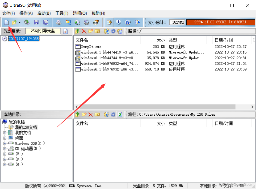Viewport: 256px width, 189px height.
Task: Click the folder view icon right of disc gear
Action: (120, 31)
